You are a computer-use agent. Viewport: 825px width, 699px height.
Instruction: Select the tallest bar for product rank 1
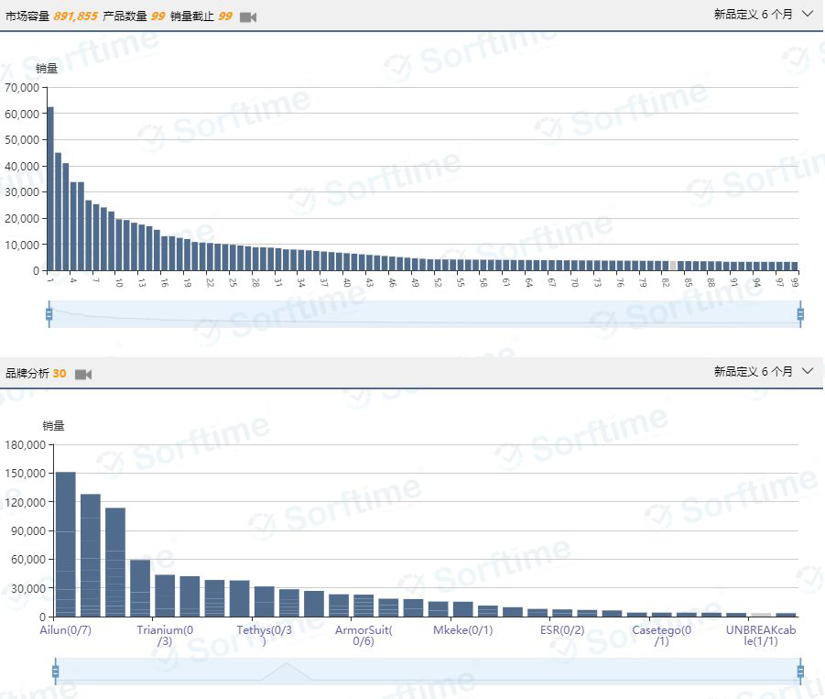[x=50, y=188]
